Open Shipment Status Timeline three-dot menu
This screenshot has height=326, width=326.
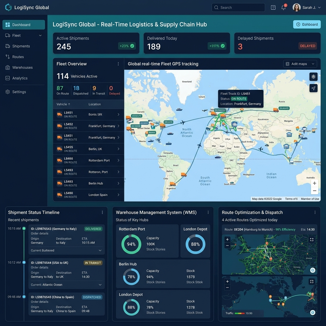[x=102, y=212]
